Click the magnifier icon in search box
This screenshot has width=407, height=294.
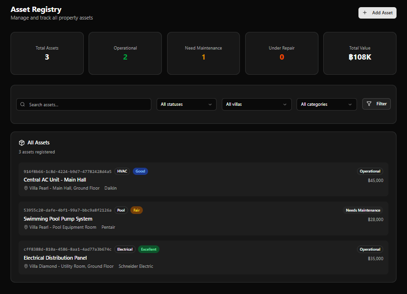pyautogui.click(x=22, y=104)
